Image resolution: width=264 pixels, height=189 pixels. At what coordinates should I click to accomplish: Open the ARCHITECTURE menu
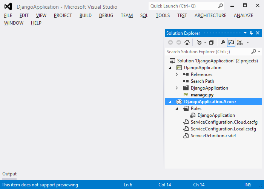point(210,15)
